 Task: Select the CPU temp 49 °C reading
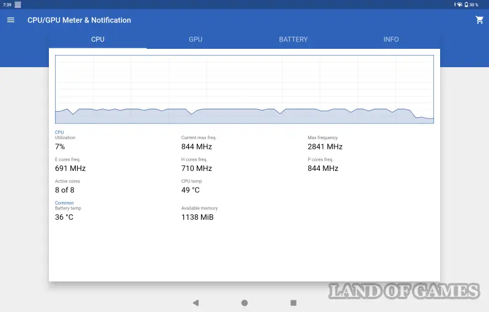point(190,190)
